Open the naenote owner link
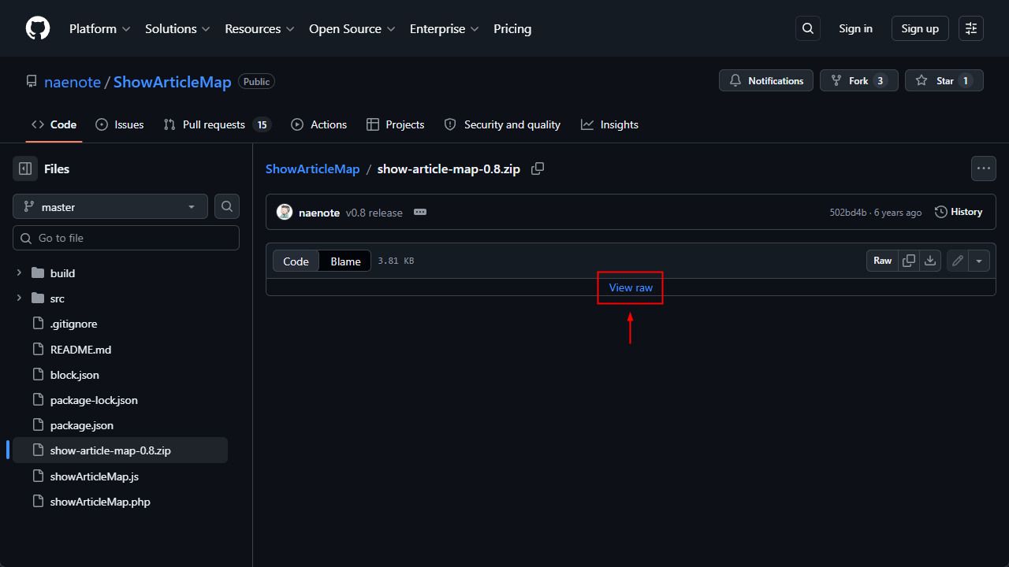The width and height of the screenshot is (1009, 567). [73, 82]
